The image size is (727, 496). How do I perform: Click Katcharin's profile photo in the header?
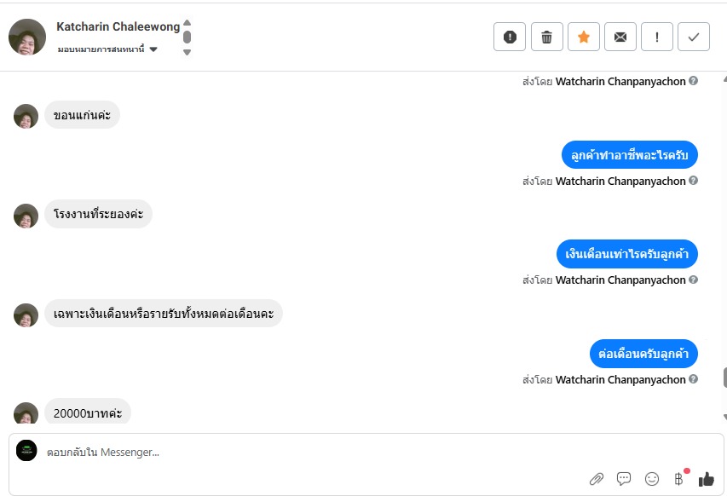pyautogui.click(x=27, y=37)
